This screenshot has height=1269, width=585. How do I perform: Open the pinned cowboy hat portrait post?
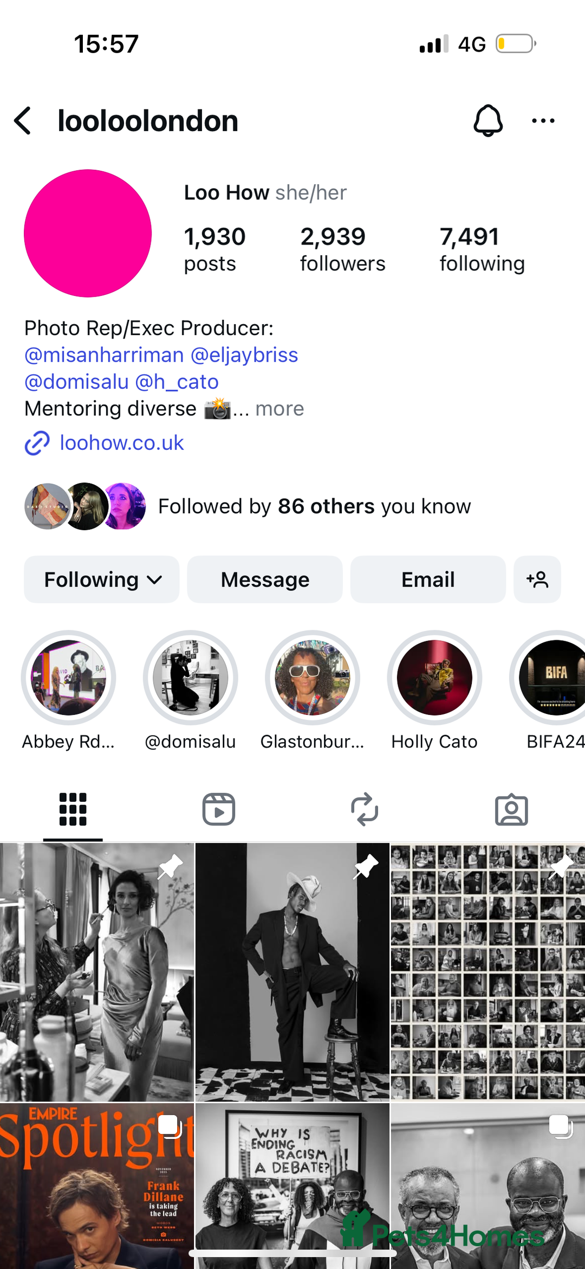(292, 971)
